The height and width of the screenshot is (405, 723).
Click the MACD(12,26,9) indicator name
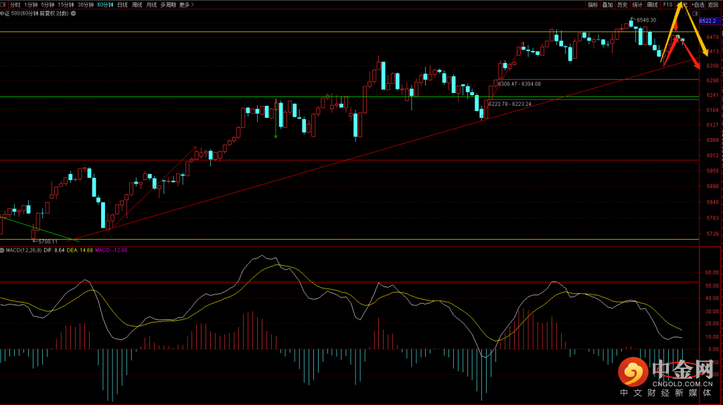coord(23,250)
